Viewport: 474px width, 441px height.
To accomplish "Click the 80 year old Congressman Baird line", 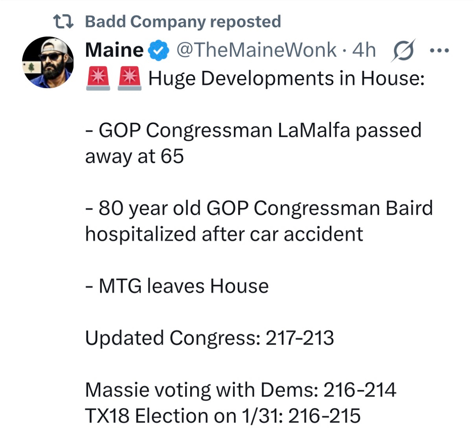I will click(x=259, y=208).
